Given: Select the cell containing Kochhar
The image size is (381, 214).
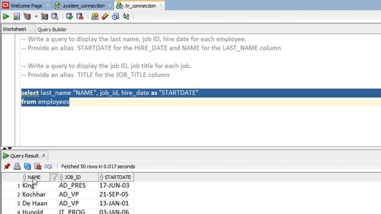Looking at the screenshot, I should (40, 194).
